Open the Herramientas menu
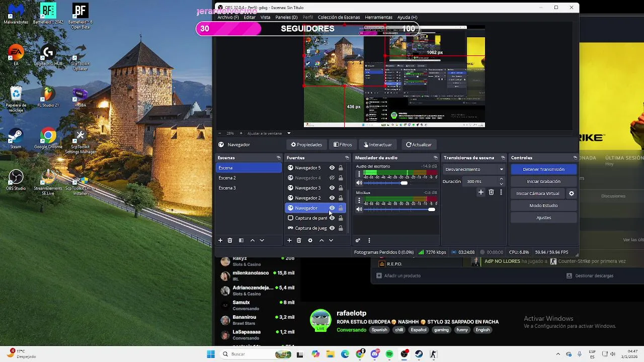The width and height of the screenshot is (644, 362). [x=378, y=17]
